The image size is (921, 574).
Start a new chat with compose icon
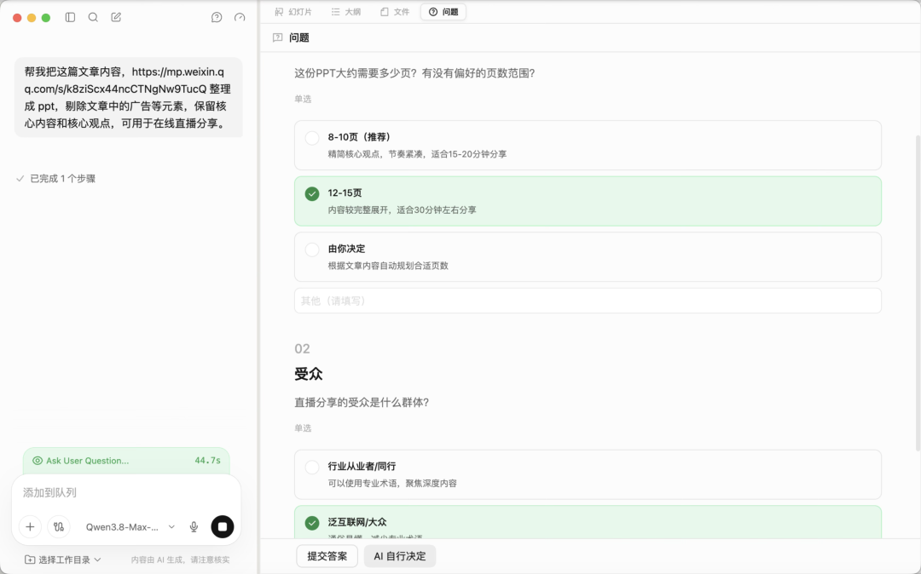click(x=116, y=18)
